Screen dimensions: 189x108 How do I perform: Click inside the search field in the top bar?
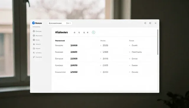[x=60, y=23]
